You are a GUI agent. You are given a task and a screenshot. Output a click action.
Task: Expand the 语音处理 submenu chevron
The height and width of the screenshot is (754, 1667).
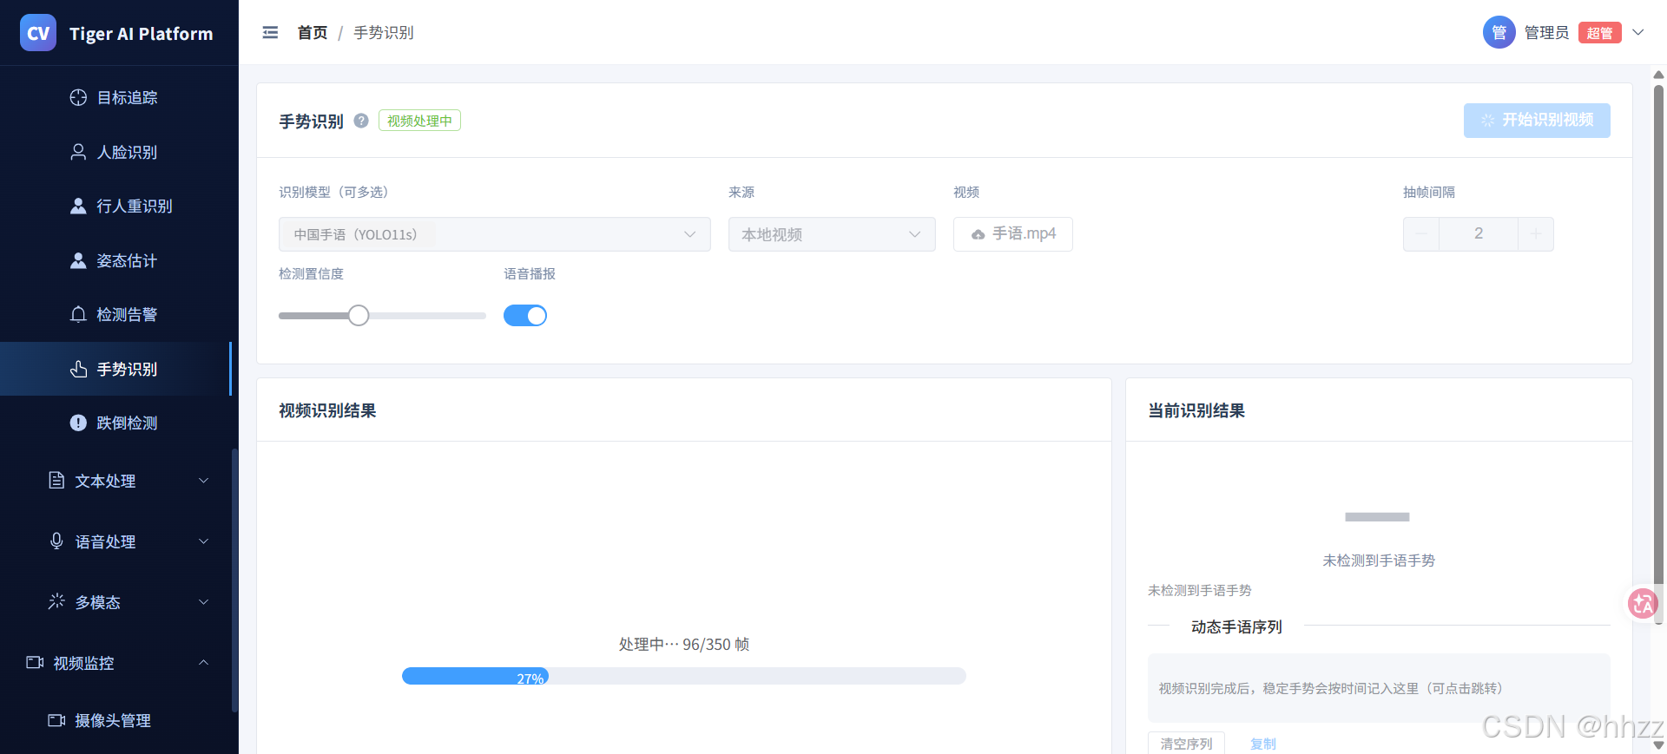tap(204, 541)
